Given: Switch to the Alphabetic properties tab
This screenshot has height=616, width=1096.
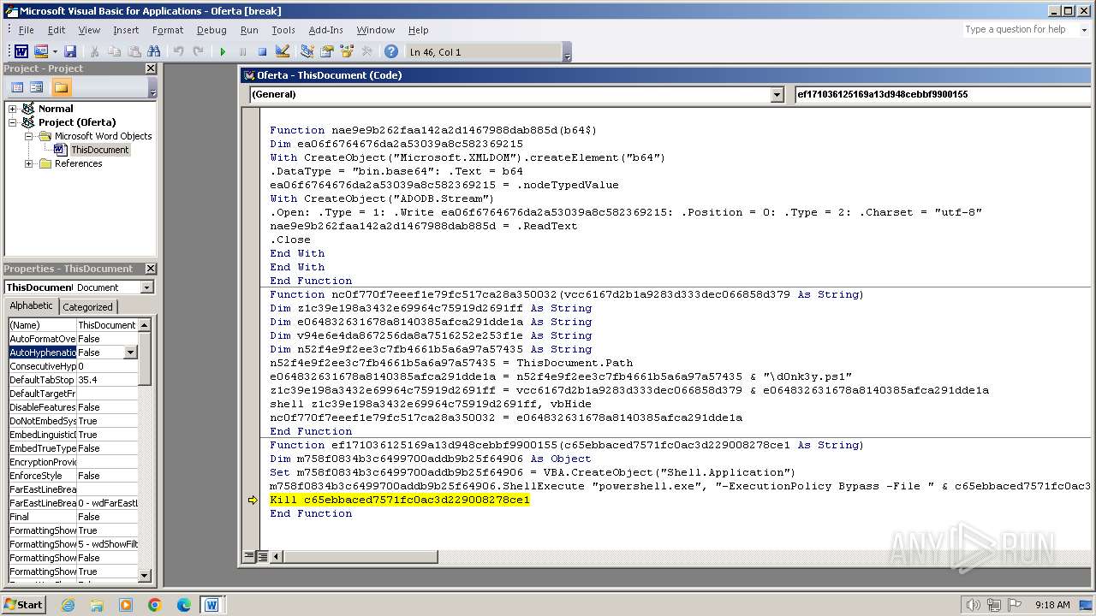Looking at the screenshot, I should click(32, 306).
